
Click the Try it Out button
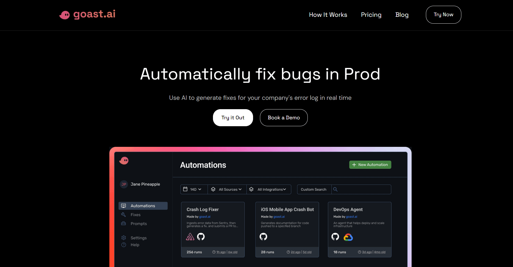coord(233,117)
